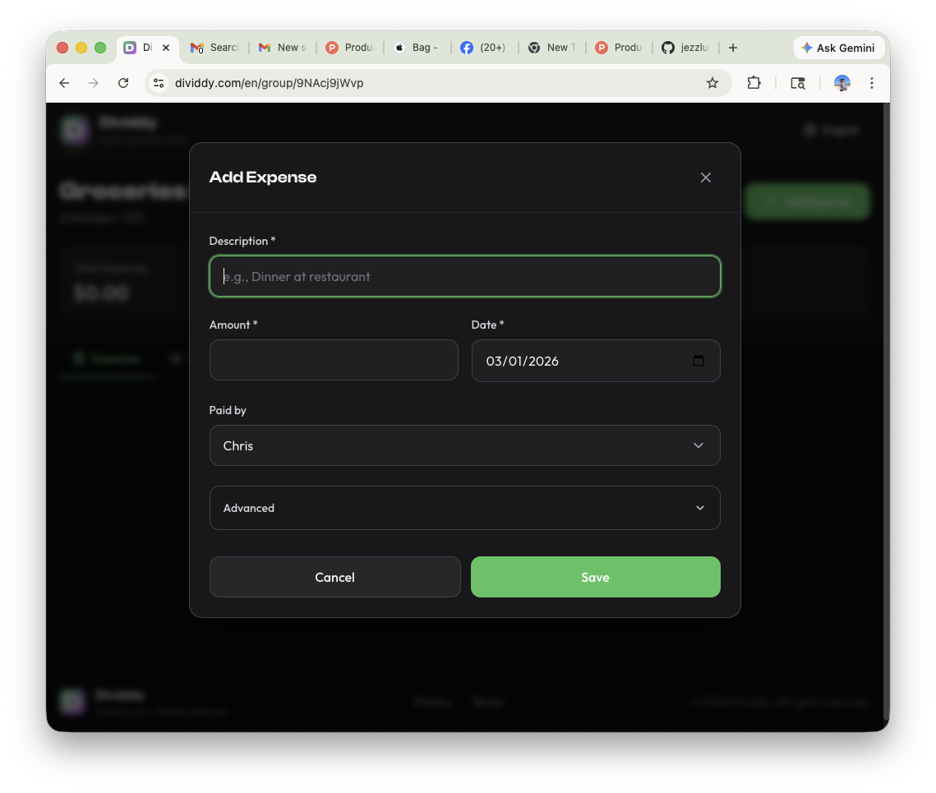Click the search-with-Lens icon in the toolbar

pos(797,83)
